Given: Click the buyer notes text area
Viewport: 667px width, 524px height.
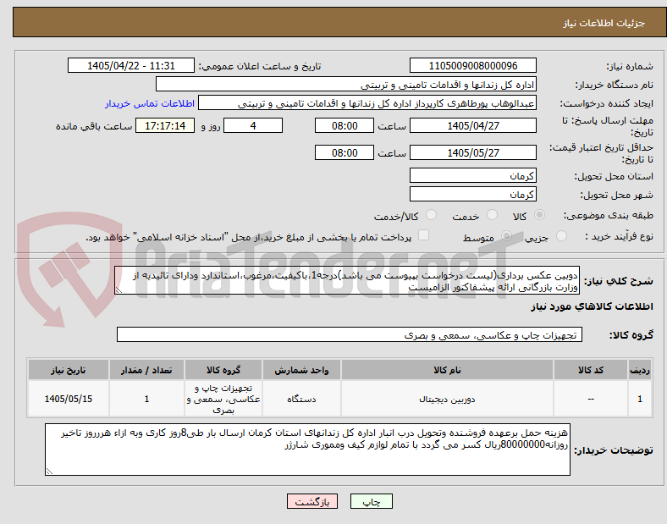Looking at the screenshot, I should 307,450.
